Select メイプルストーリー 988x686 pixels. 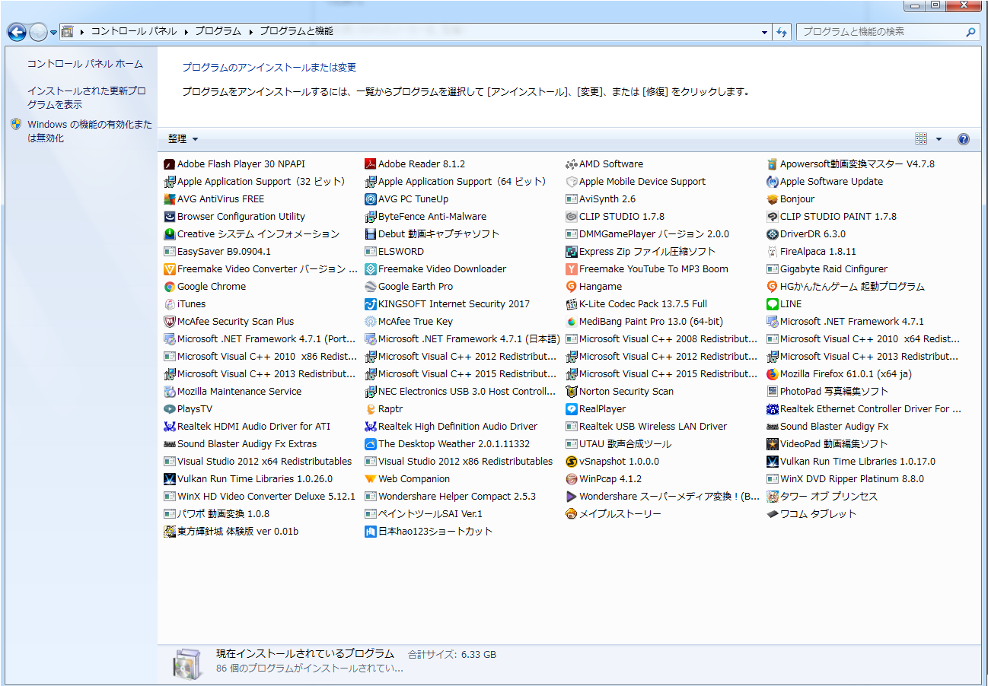point(614,514)
